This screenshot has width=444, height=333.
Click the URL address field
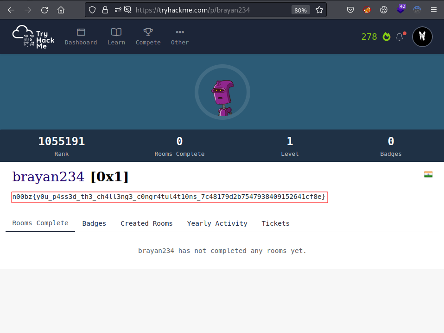click(198, 10)
